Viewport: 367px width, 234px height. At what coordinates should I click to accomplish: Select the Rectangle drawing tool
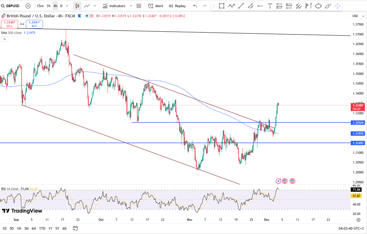221,6
